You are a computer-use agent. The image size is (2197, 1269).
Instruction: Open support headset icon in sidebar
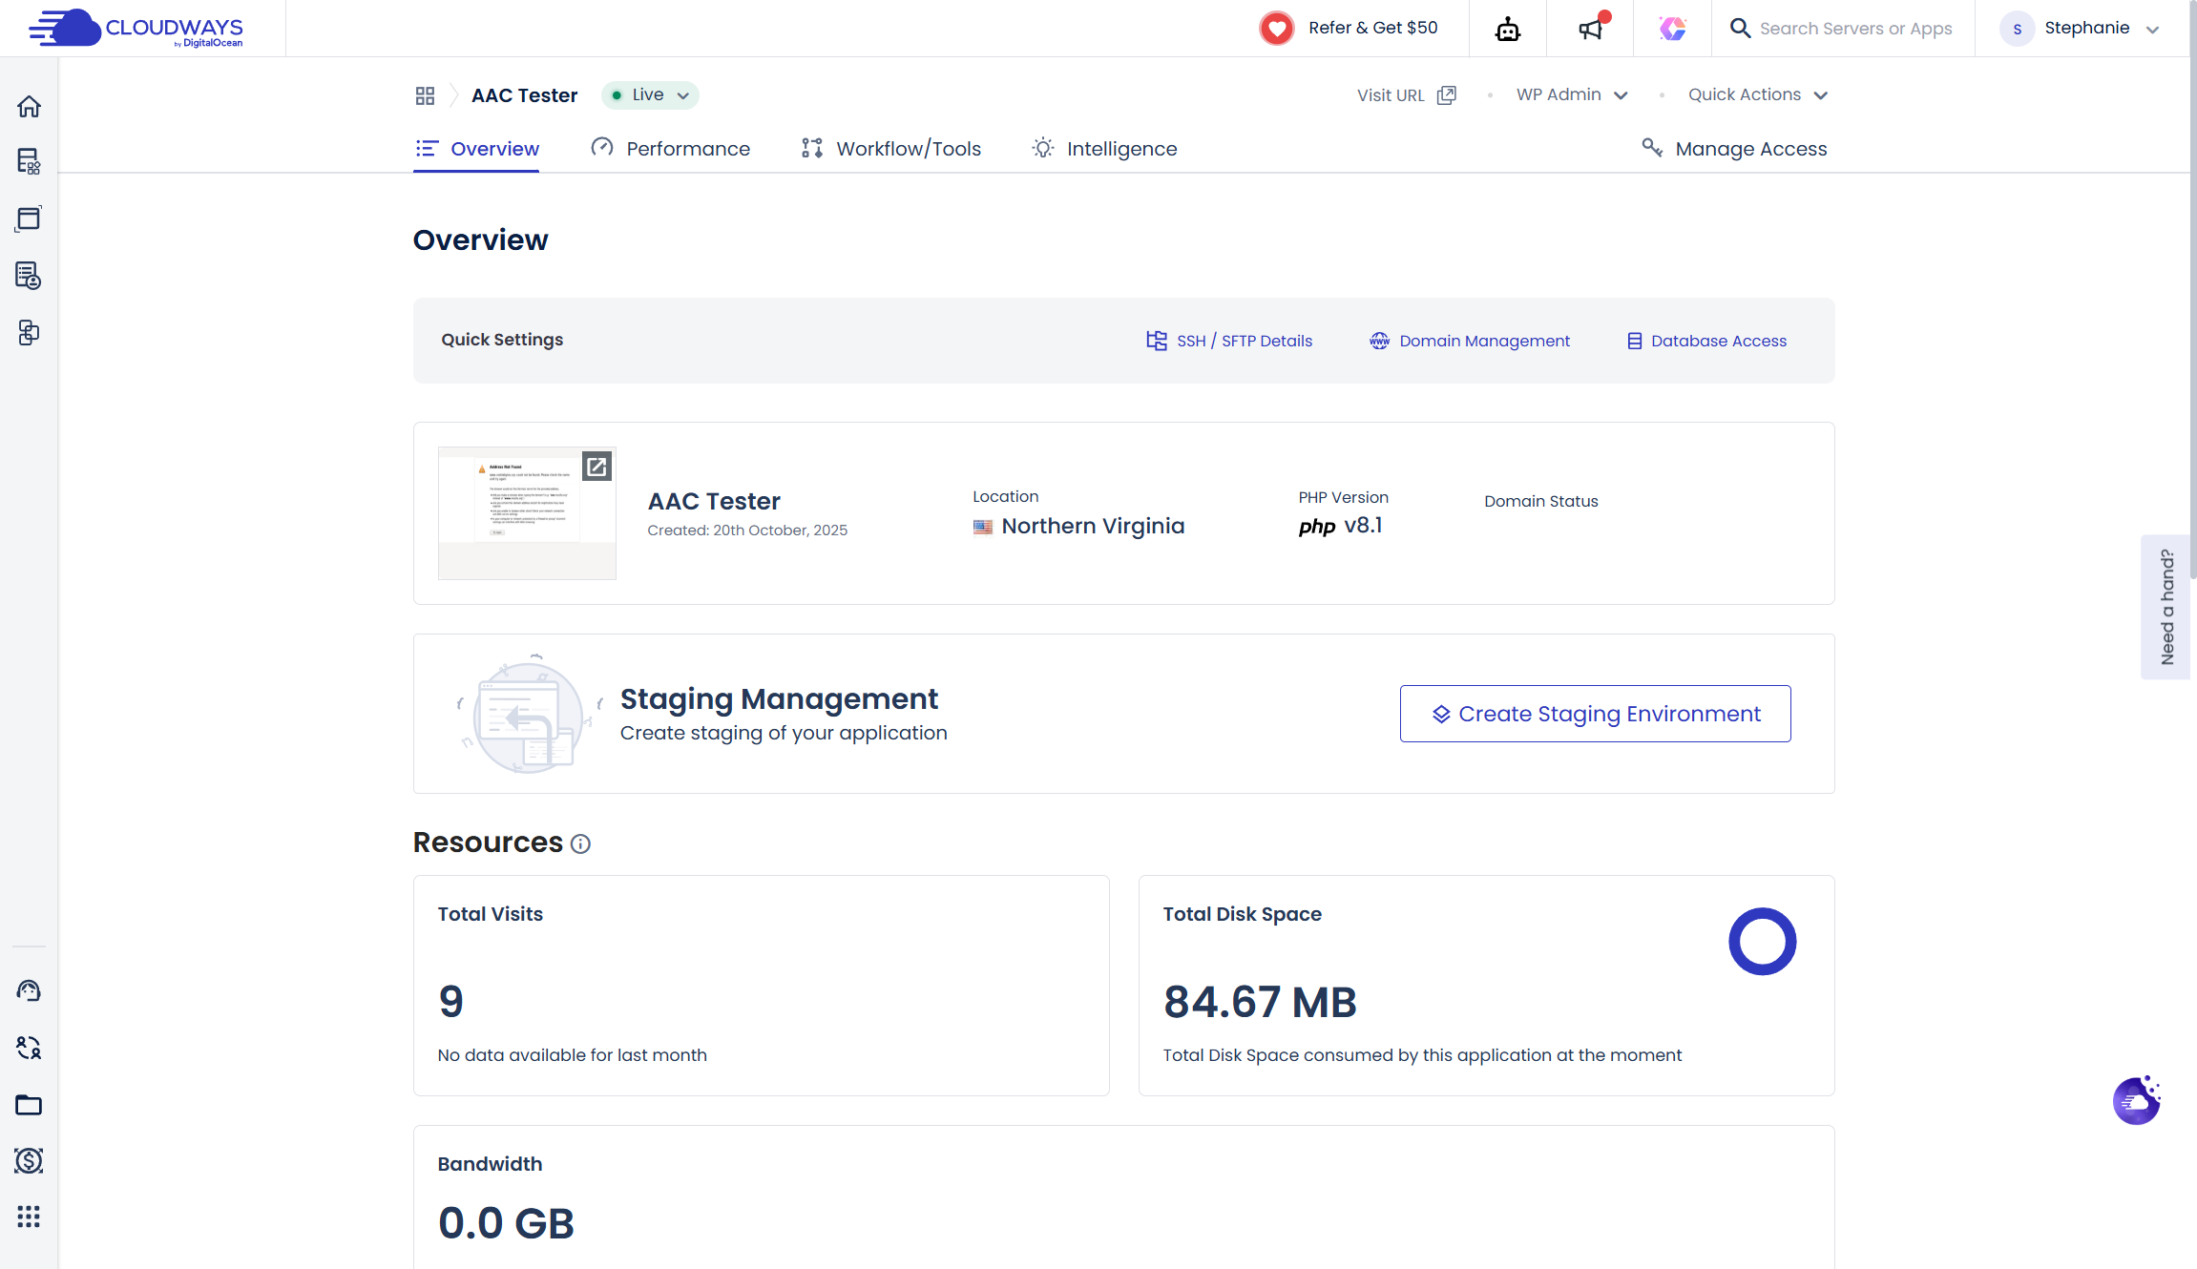[29, 990]
